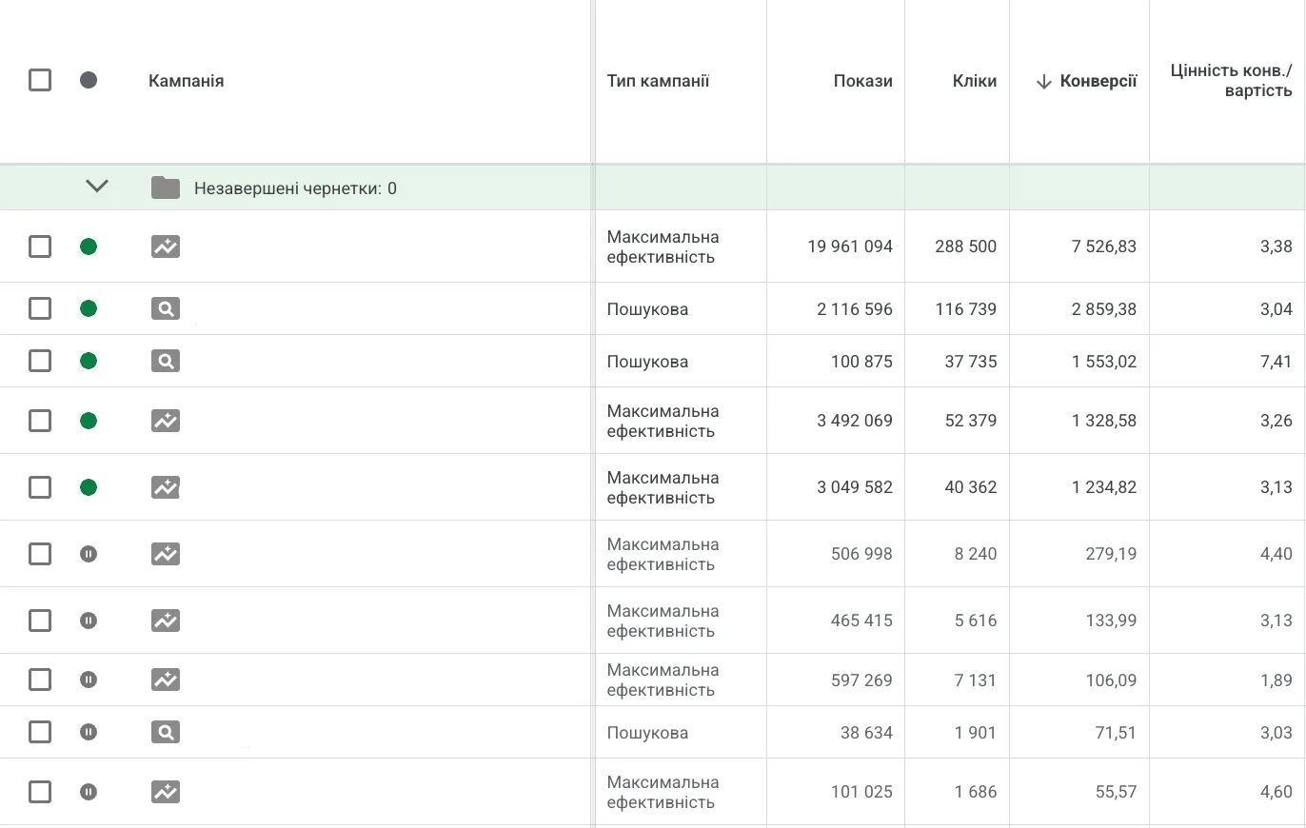Image resolution: width=1306 pixels, height=828 pixels.
Task: Select all campaigns with the header checkbox
Action: tap(40, 80)
